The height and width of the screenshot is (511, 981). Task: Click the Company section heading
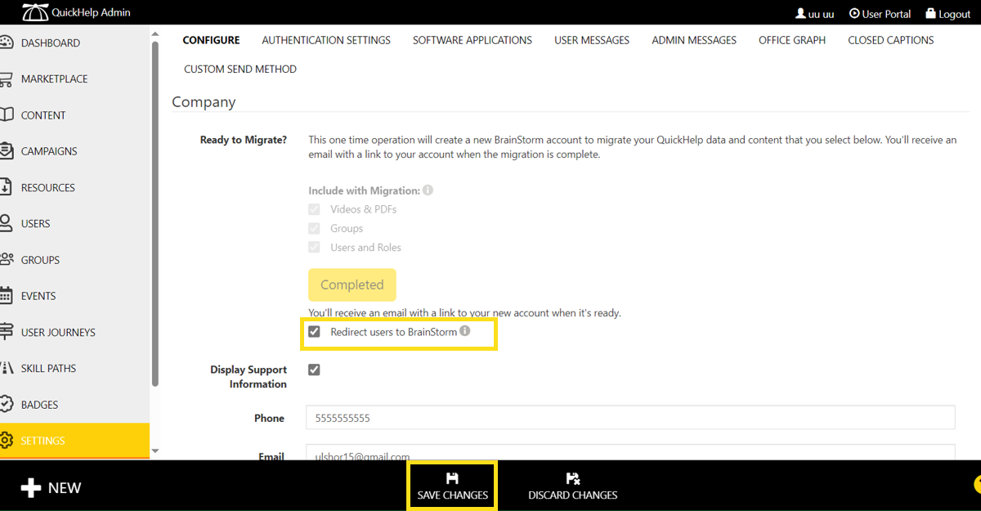coord(204,102)
